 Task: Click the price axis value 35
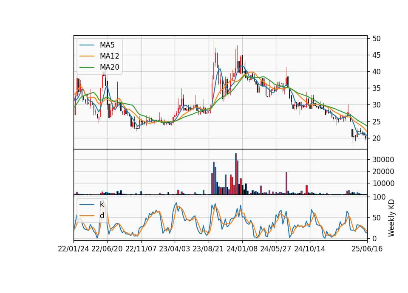pos(376,88)
